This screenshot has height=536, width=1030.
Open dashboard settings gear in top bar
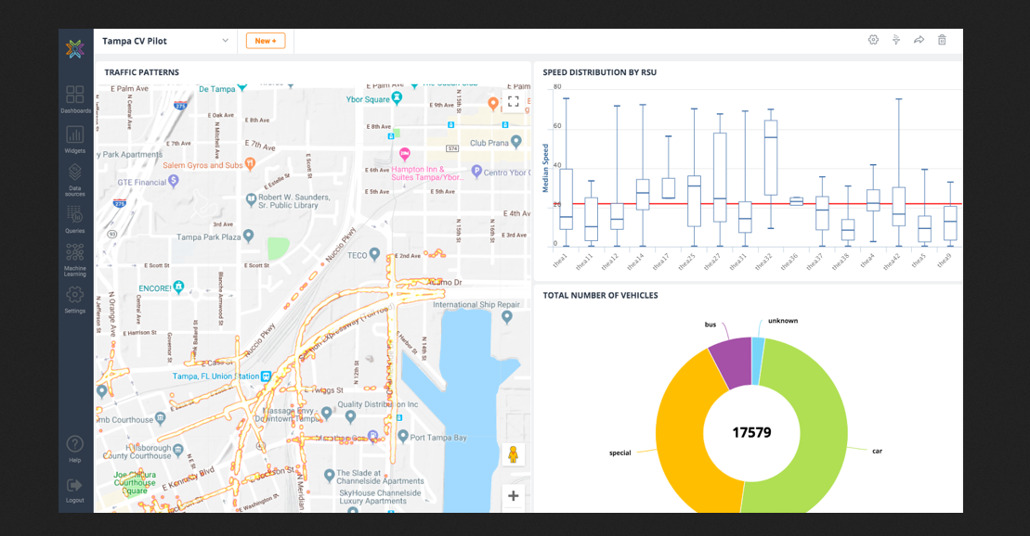click(x=873, y=40)
